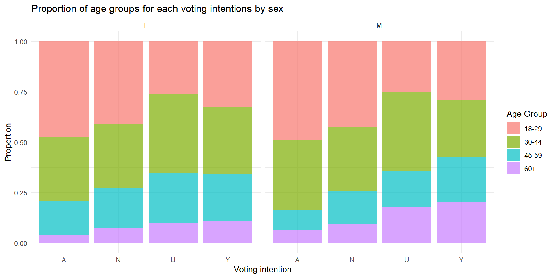Click the F facet label
Viewport: 556px width, 278px height.
(x=146, y=25)
